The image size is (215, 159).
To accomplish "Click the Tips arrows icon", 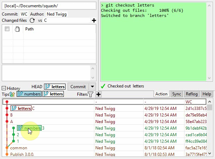I will pos(13,94).
